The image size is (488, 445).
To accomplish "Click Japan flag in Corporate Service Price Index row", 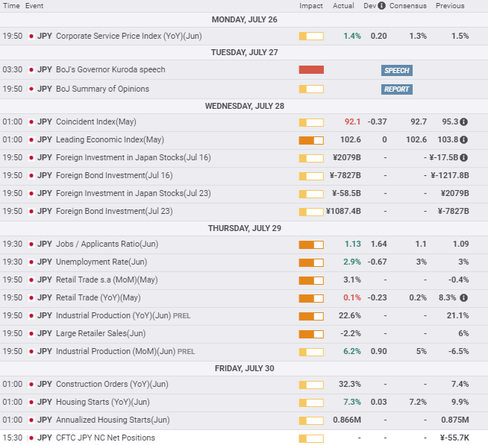I will point(31,36).
